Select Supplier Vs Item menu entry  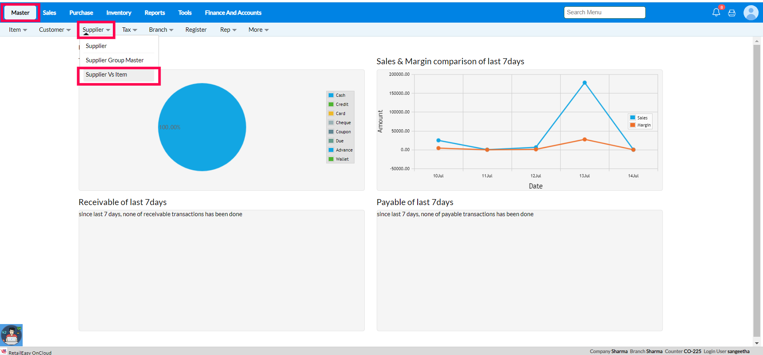coord(107,75)
